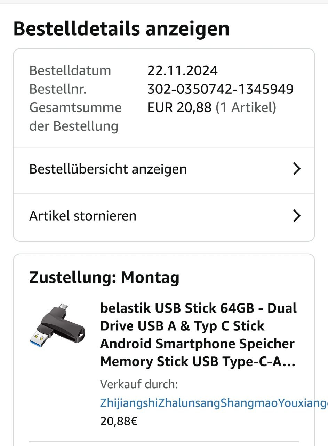Click the 20,88€ item price
328x446 pixels.
pyautogui.click(x=119, y=422)
